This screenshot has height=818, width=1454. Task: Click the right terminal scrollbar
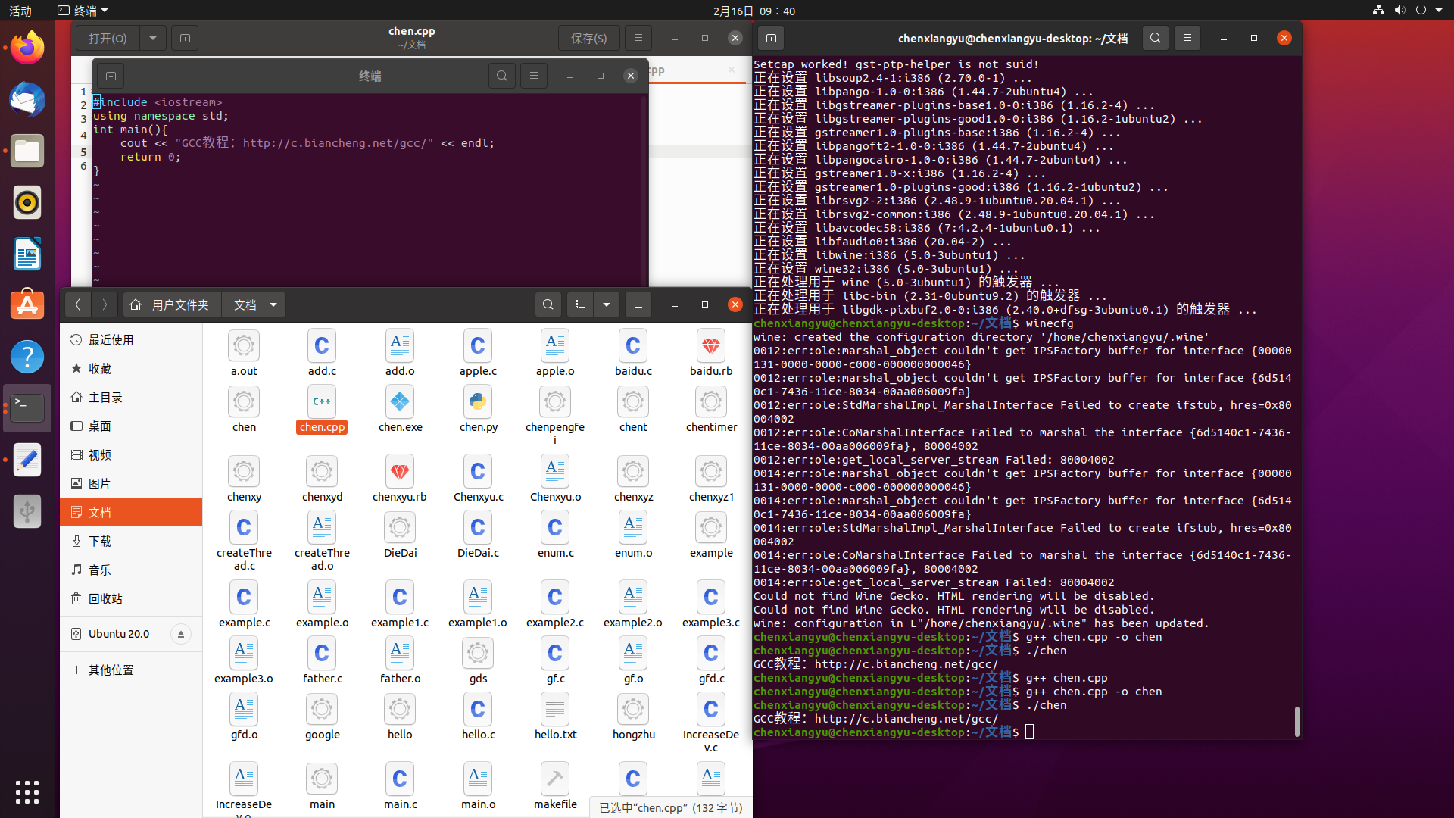[x=1296, y=721]
